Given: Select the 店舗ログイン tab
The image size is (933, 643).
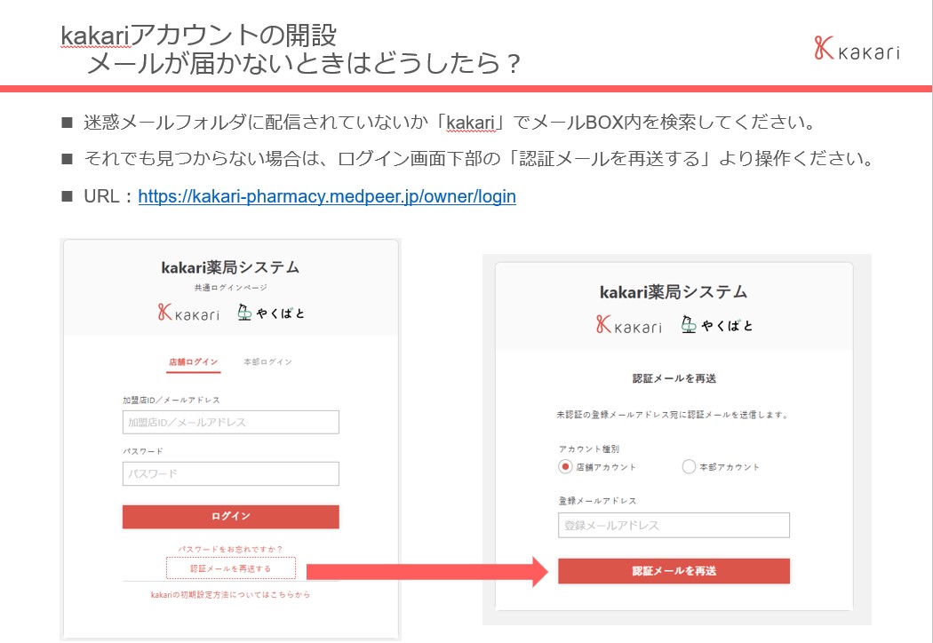Looking at the screenshot, I should [x=194, y=361].
